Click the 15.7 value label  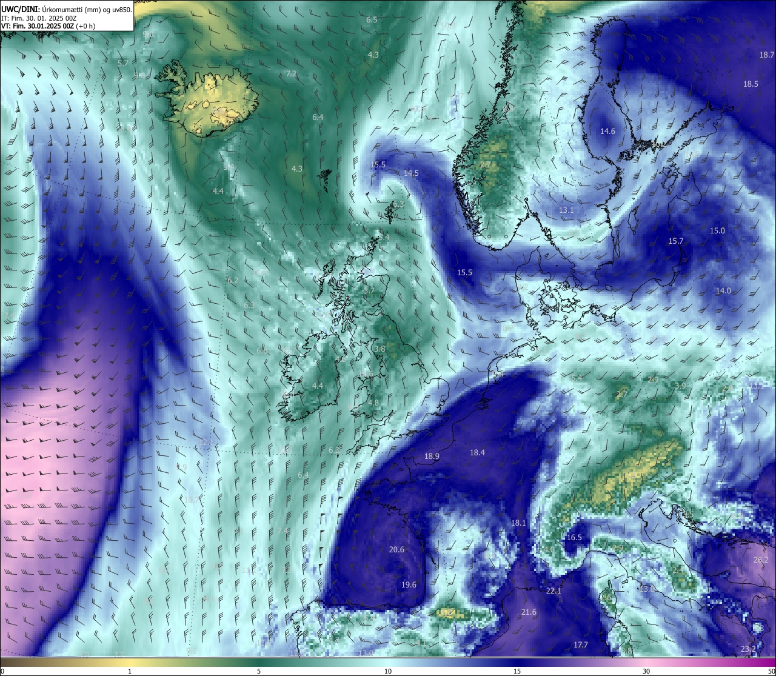(676, 241)
